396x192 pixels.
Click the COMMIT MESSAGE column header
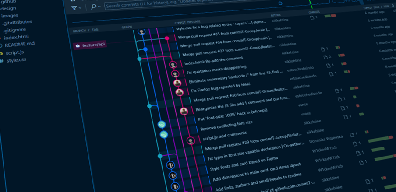[187, 22]
